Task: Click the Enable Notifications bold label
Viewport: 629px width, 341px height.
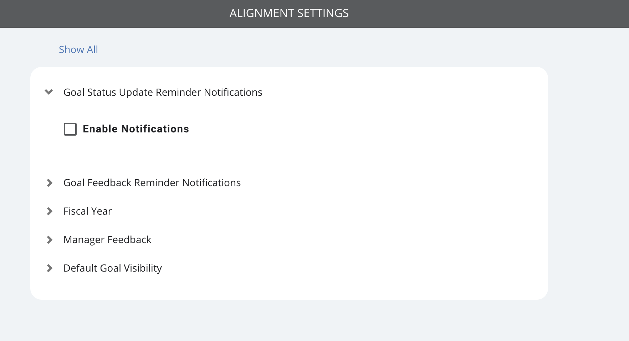Action: point(136,129)
